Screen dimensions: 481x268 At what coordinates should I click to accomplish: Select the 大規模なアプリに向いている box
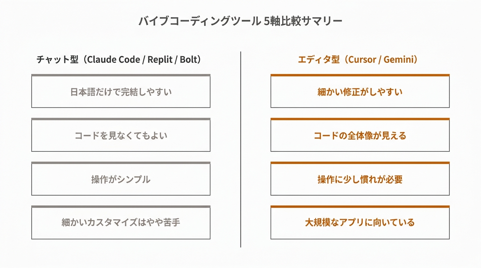pyautogui.click(x=360, y=223)
